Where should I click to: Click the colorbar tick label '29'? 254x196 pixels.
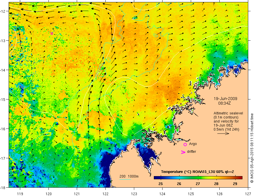click(235, 184)
